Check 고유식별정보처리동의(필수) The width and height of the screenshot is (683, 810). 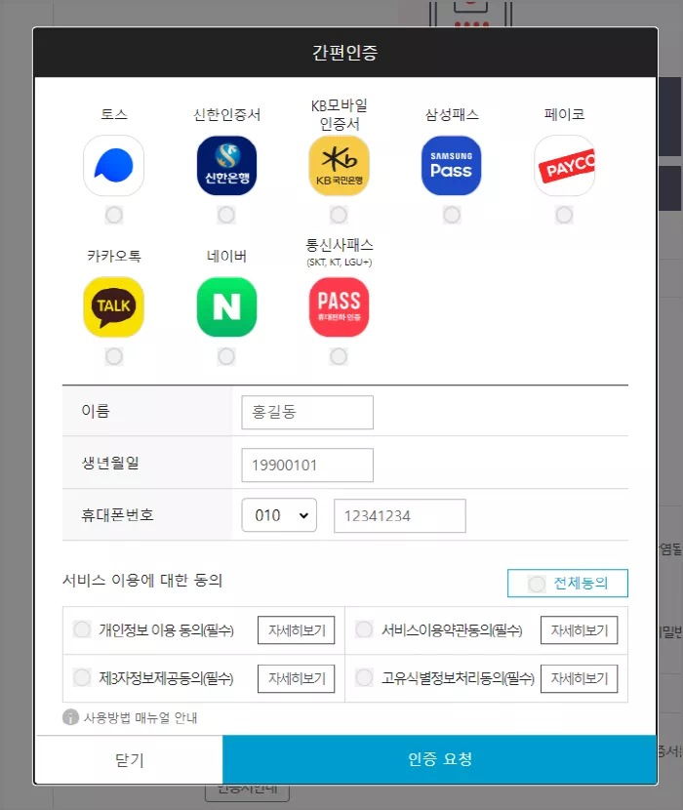[364, 677]
